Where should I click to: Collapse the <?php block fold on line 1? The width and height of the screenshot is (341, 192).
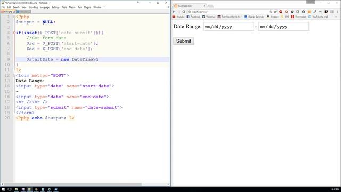click(14, 17)
